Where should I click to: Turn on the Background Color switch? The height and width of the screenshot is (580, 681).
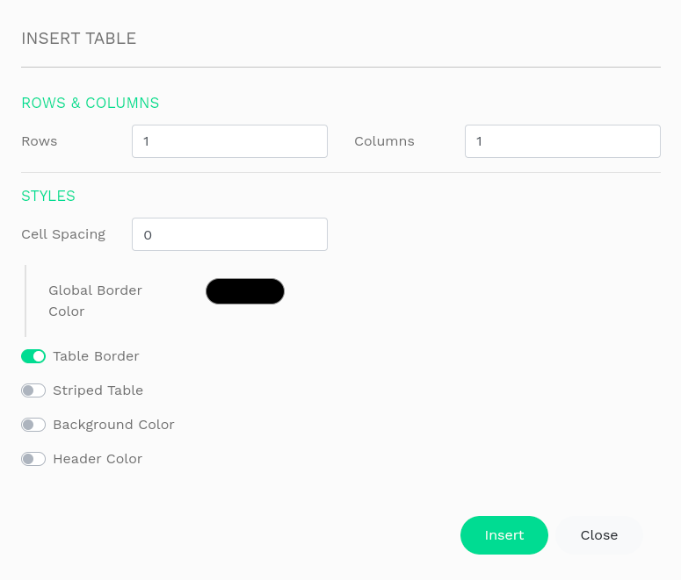(x=33, y=425)
